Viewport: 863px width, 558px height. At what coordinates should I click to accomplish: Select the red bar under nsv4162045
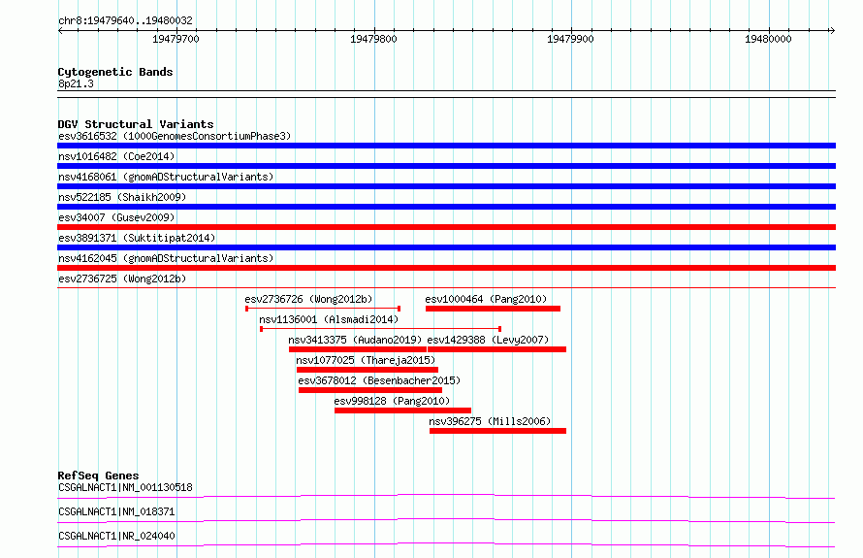(446, 268)
